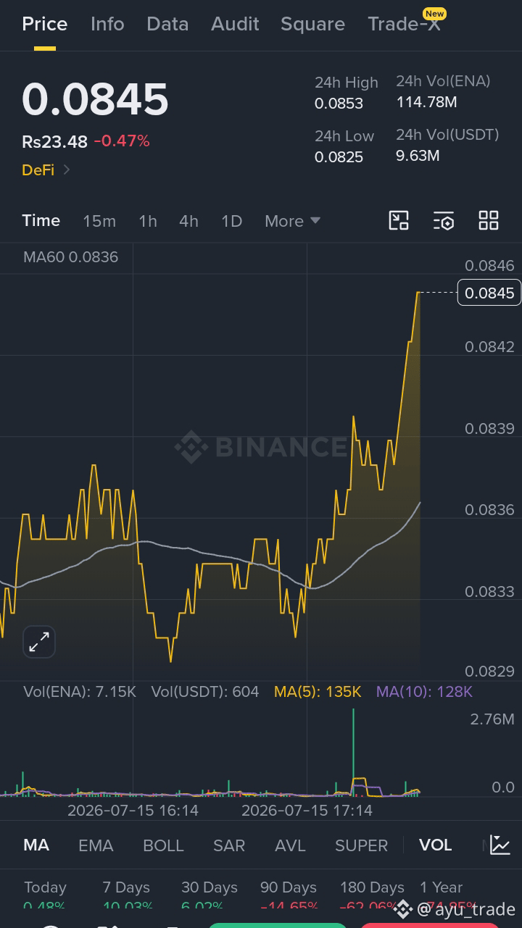Enable the MA indicator
This screenshot has height=928, width=522.
36,845
